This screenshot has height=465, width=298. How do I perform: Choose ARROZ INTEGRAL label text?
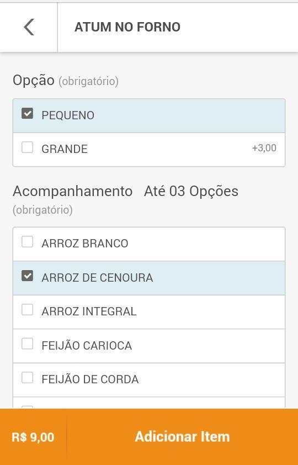(x=89, y=311)
